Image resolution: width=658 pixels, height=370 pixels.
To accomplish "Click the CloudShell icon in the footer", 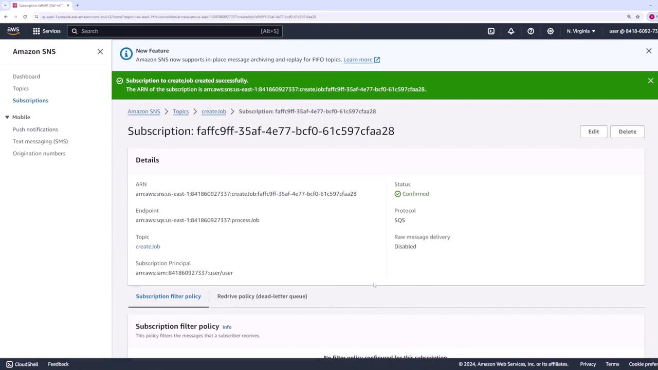I will [9, 364].
